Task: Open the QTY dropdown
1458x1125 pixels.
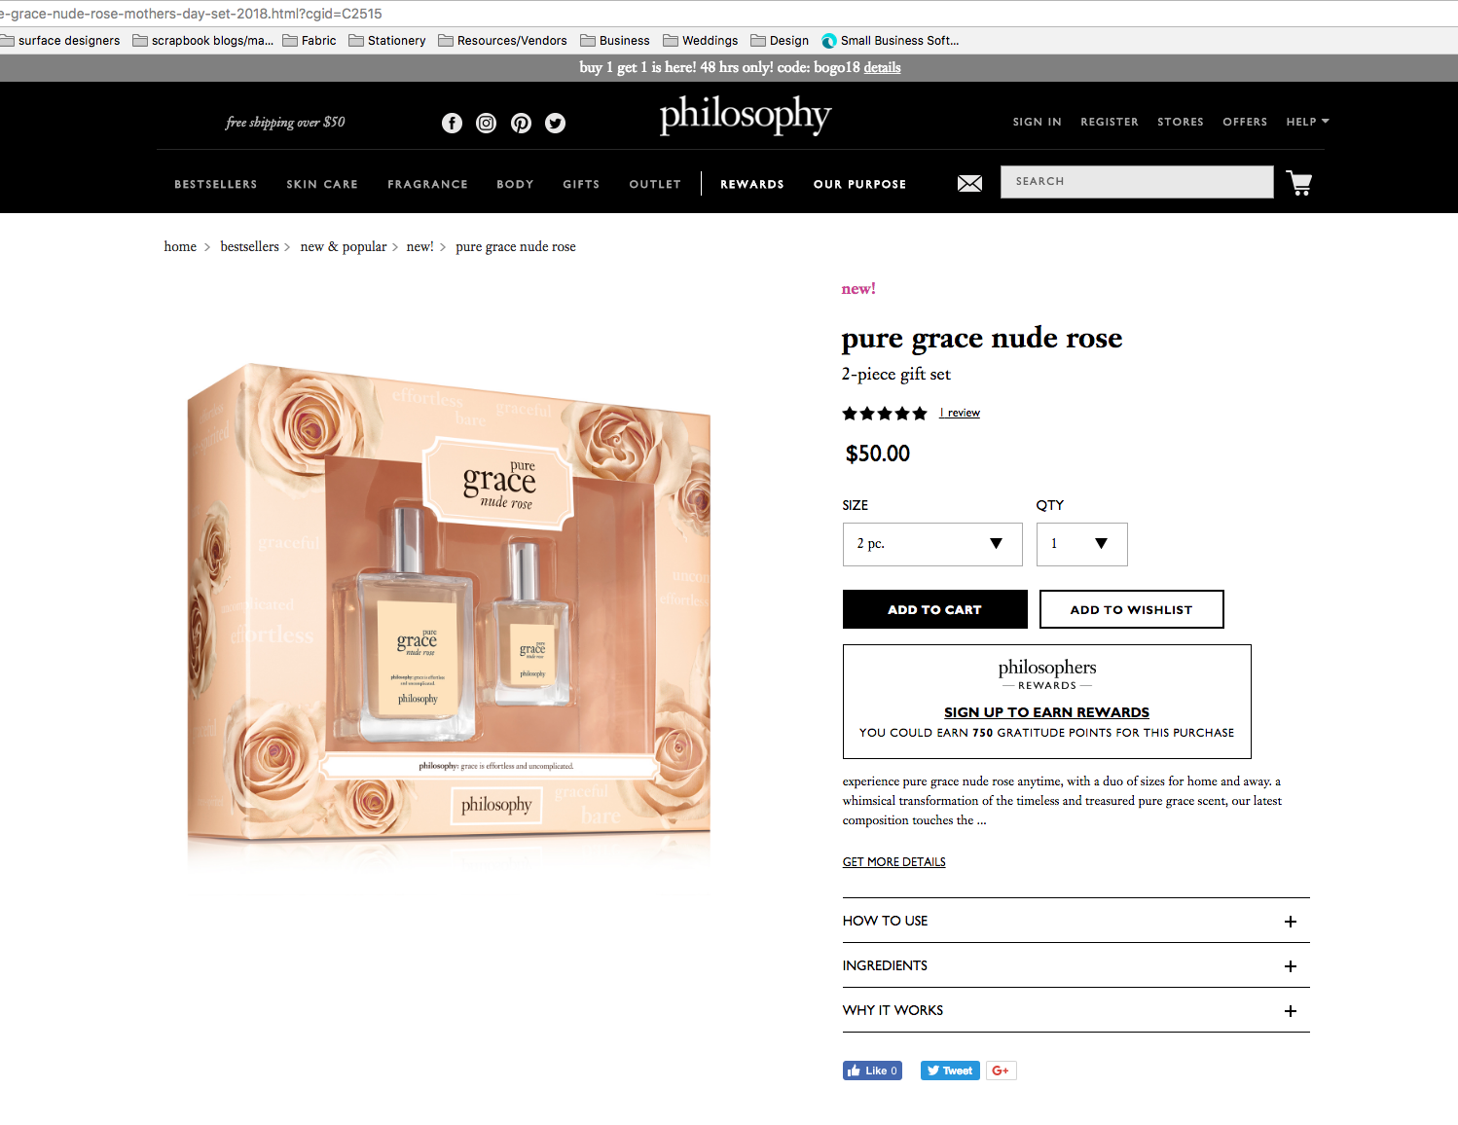Action: click(1082, 544)
